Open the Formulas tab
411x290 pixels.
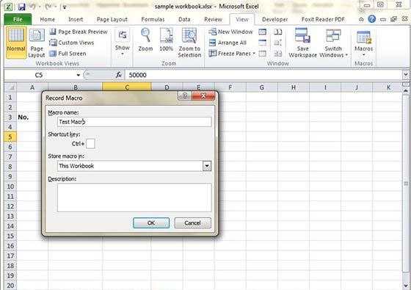coord(153,19)
